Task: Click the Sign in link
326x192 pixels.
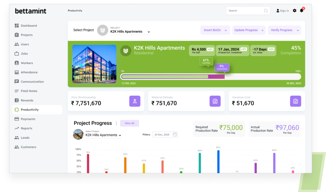Action: [283, 11]
